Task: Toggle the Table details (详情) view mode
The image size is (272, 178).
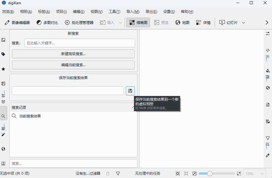Action: point(203,22)
